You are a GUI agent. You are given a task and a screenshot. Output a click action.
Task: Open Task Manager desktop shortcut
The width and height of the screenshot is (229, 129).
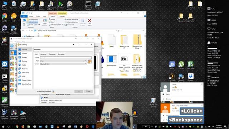23,5
